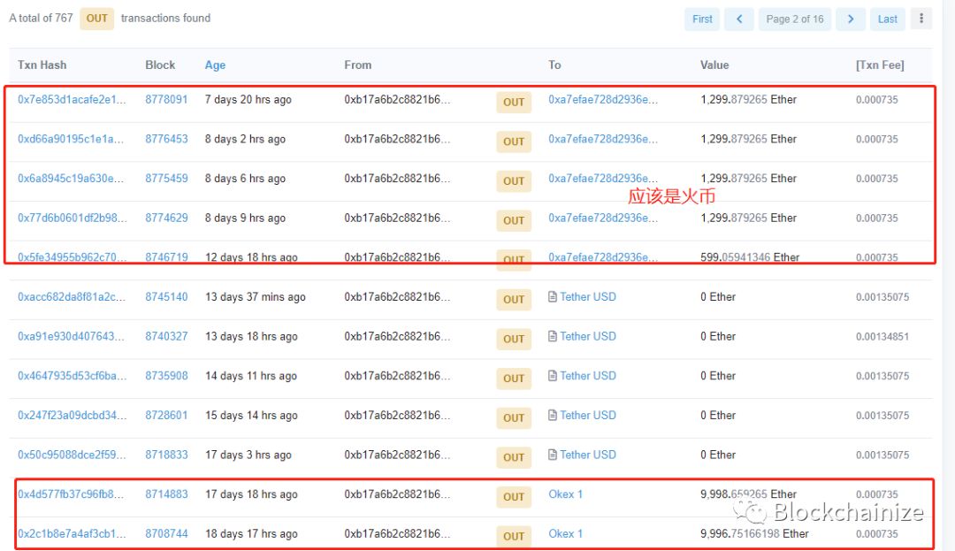Open block 8774629
Image resolution: width=955 pixels, height=551 pixels.
click(x=166, y=218)
